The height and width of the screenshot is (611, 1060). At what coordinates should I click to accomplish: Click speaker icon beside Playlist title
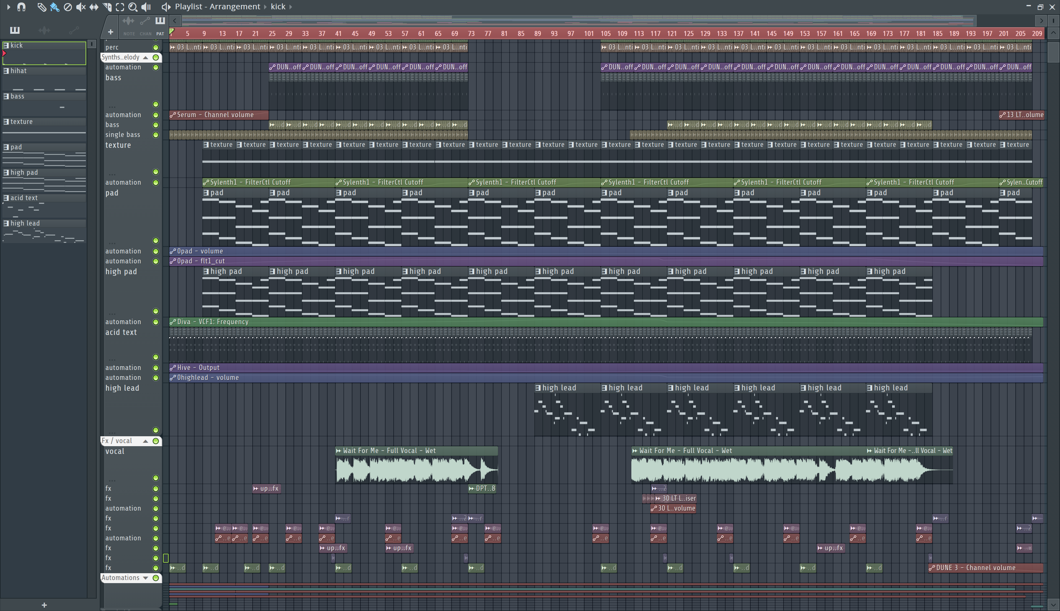[166, 7]
